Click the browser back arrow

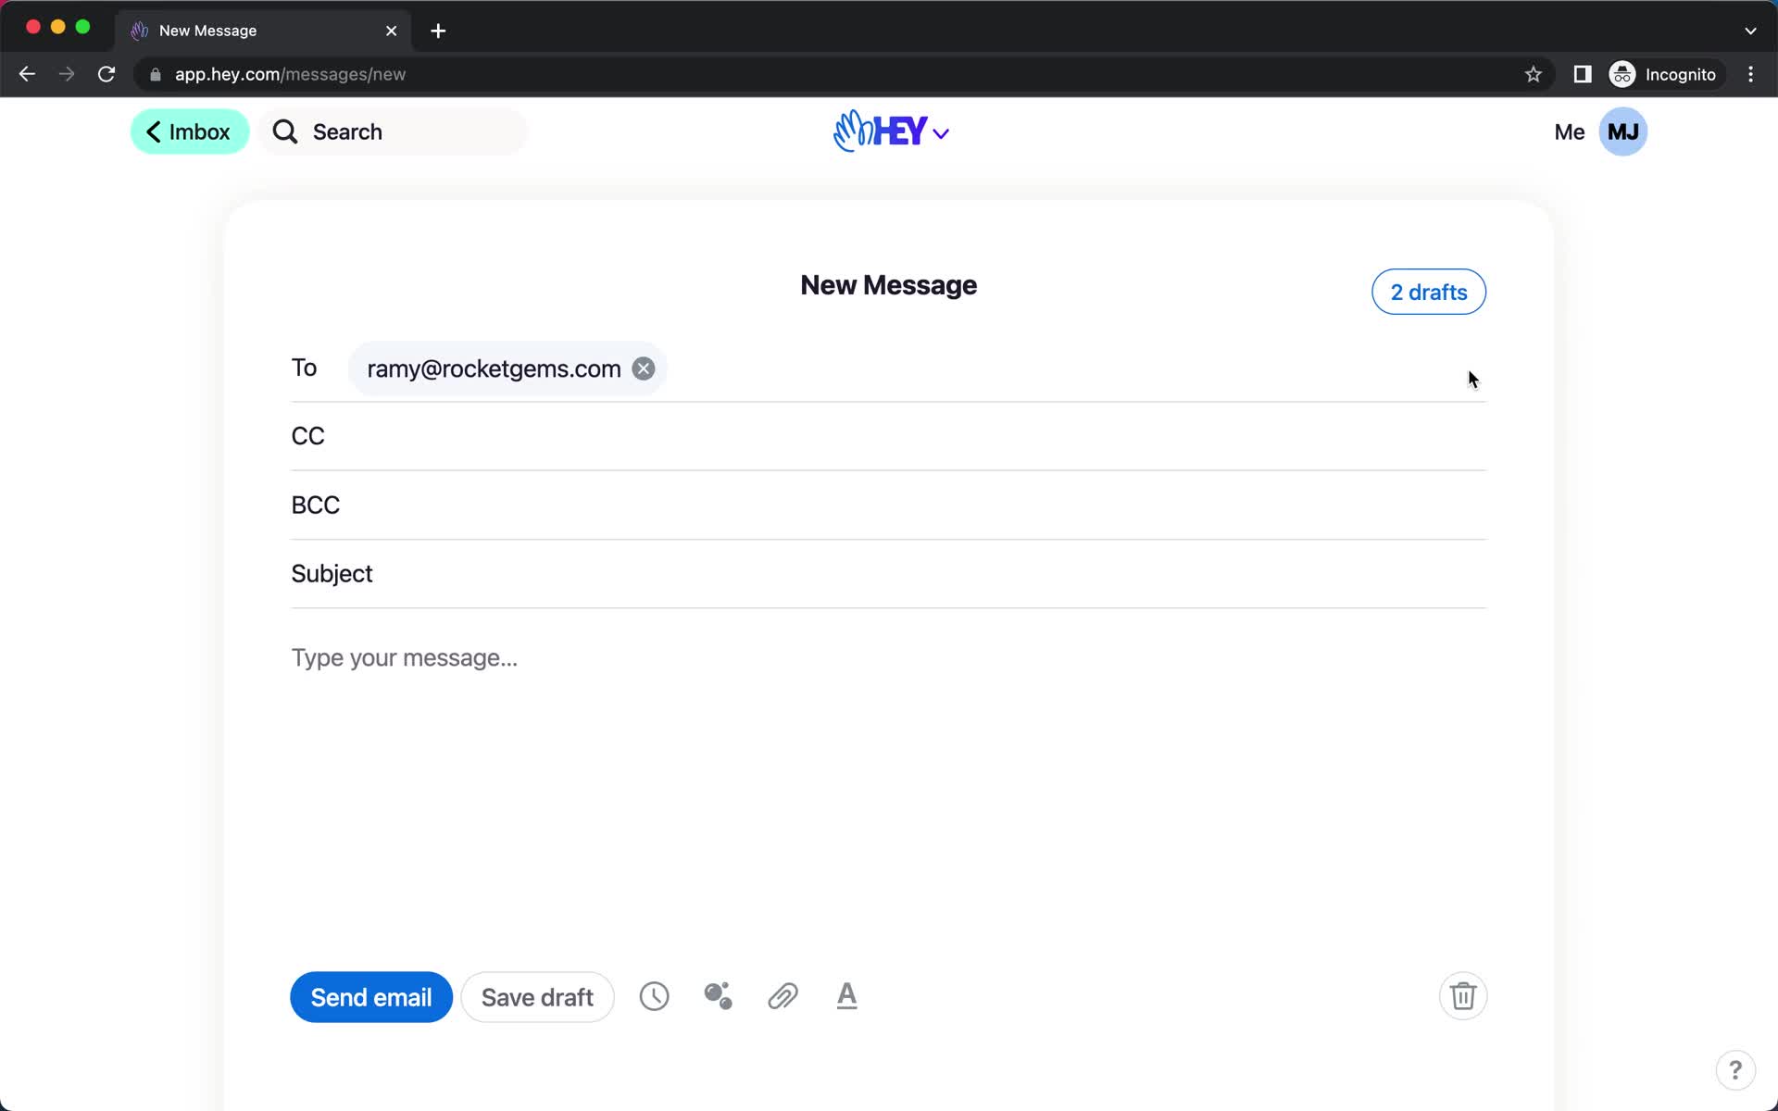27,74
